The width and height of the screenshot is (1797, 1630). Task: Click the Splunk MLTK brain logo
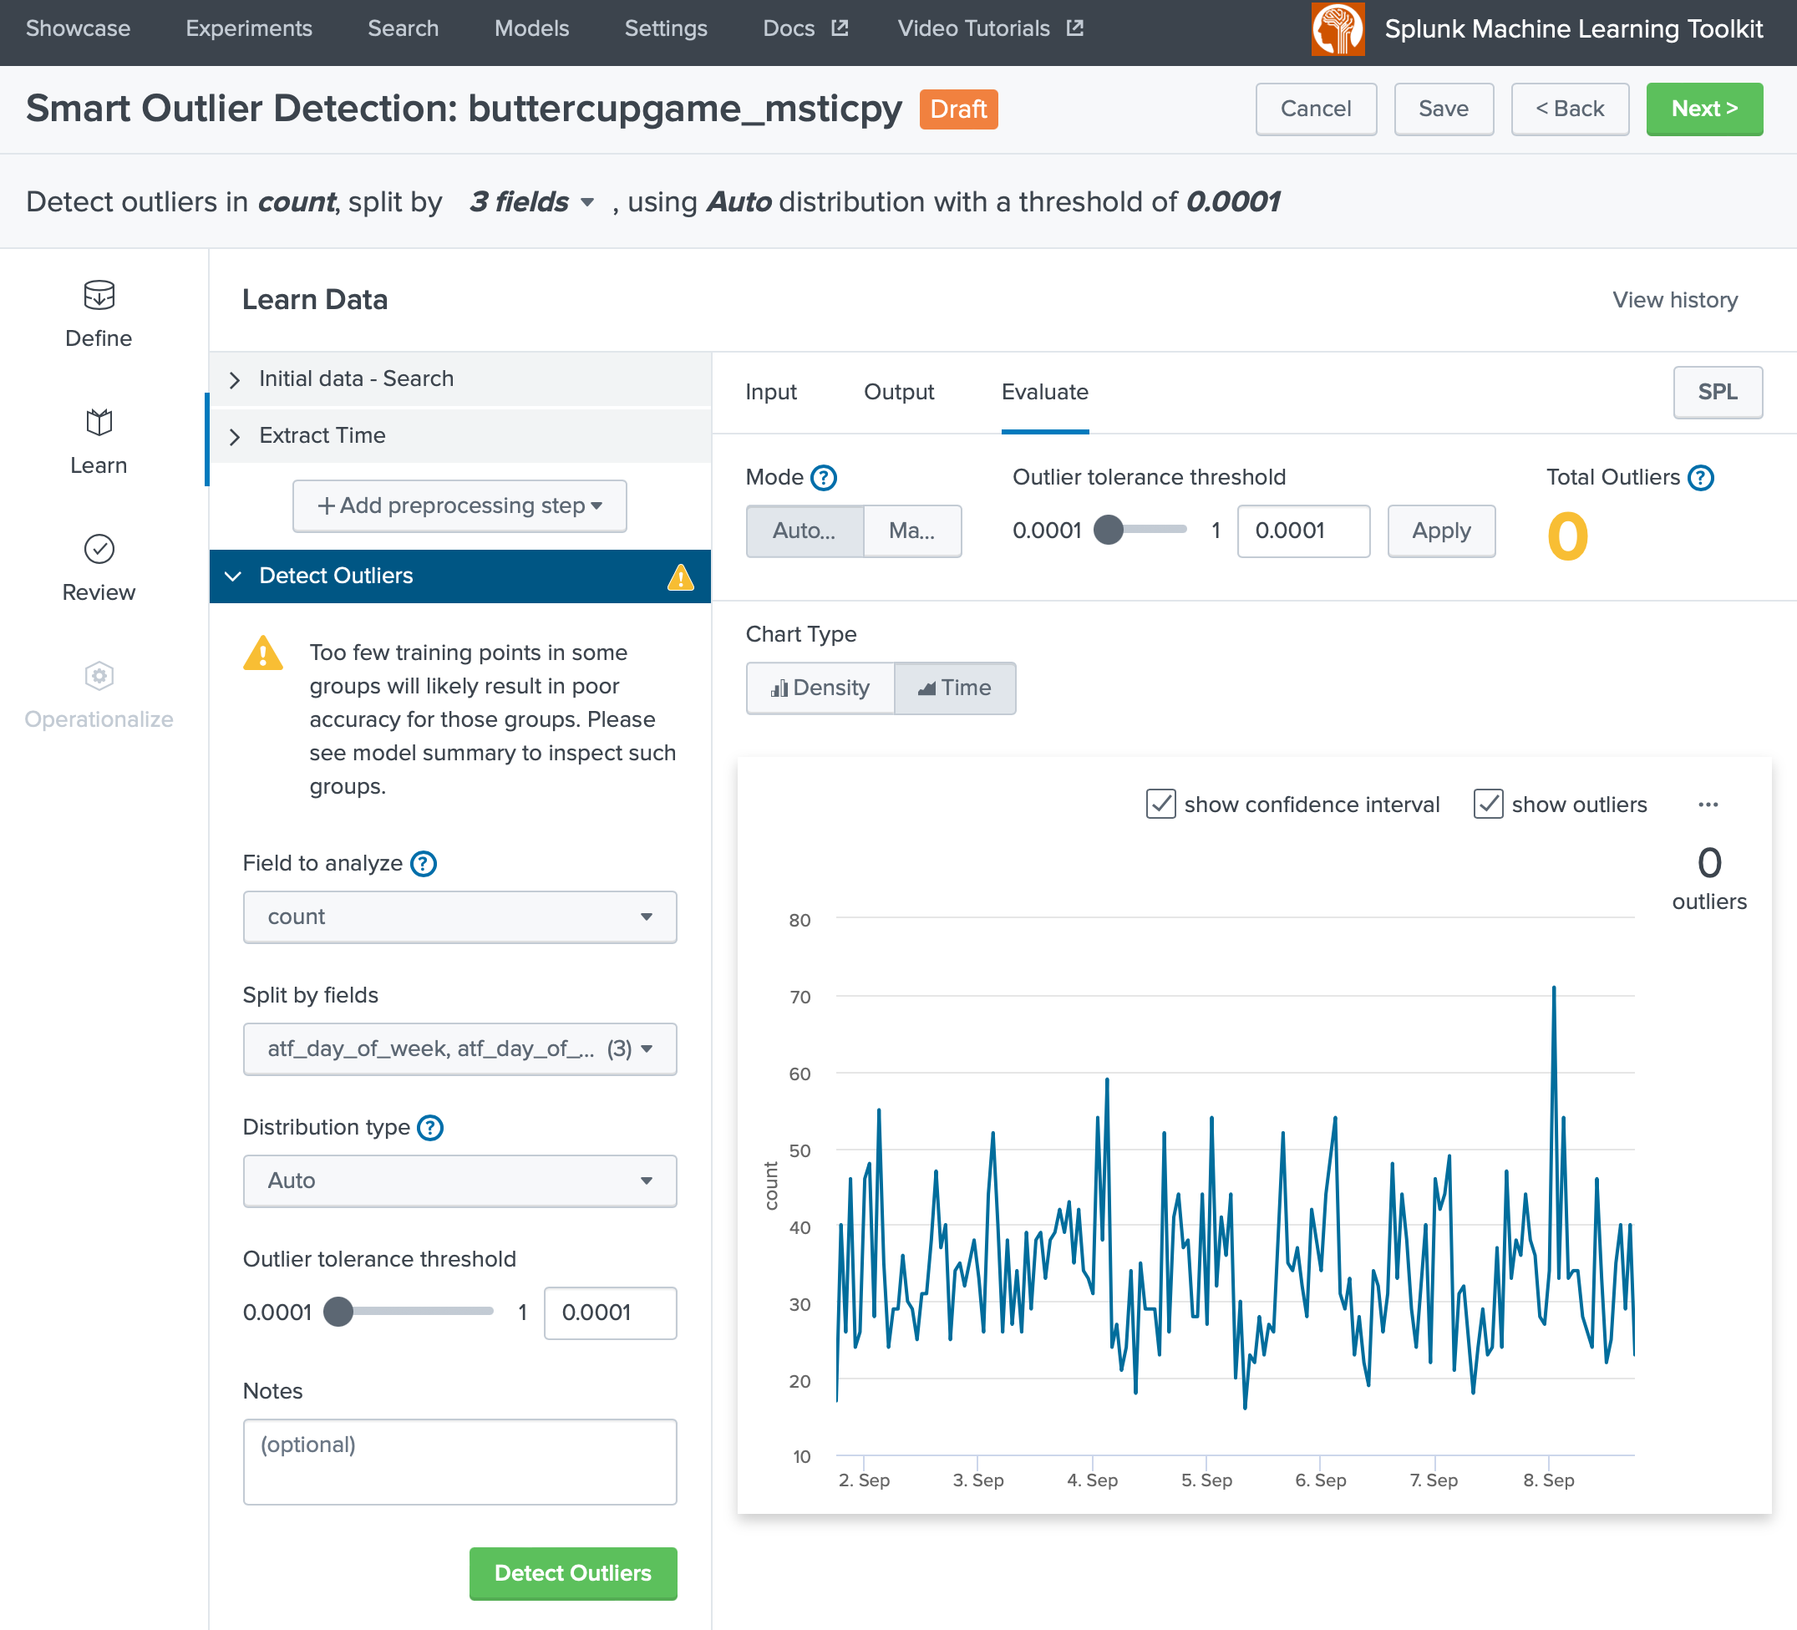pyautogui.click(x=1337, y=29)
